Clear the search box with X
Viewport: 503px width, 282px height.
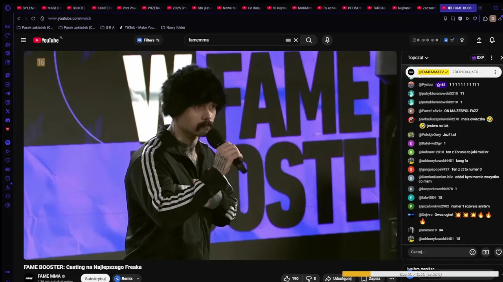coord(296,40)
